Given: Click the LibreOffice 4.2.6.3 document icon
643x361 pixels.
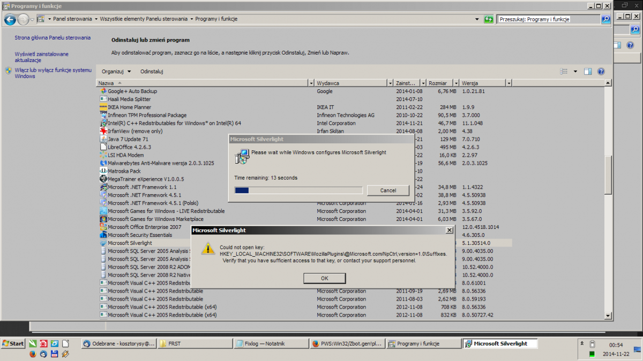Looking at the screenshot, I should 103,147.
